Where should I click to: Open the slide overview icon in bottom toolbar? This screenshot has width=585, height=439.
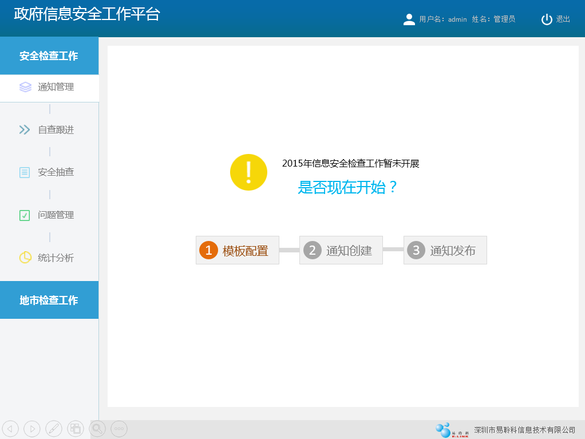click(x=76, y=428)
